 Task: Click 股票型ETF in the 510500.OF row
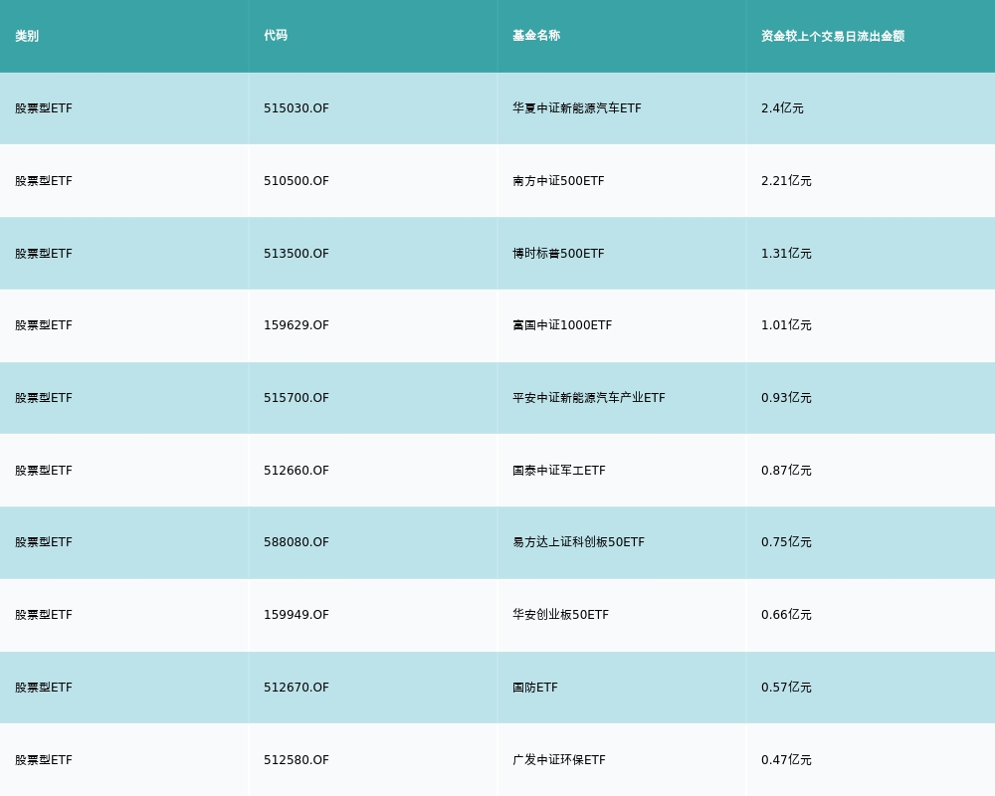coord(44,181)
